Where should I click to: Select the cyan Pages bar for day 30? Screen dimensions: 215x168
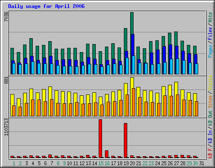click(197, 69)
